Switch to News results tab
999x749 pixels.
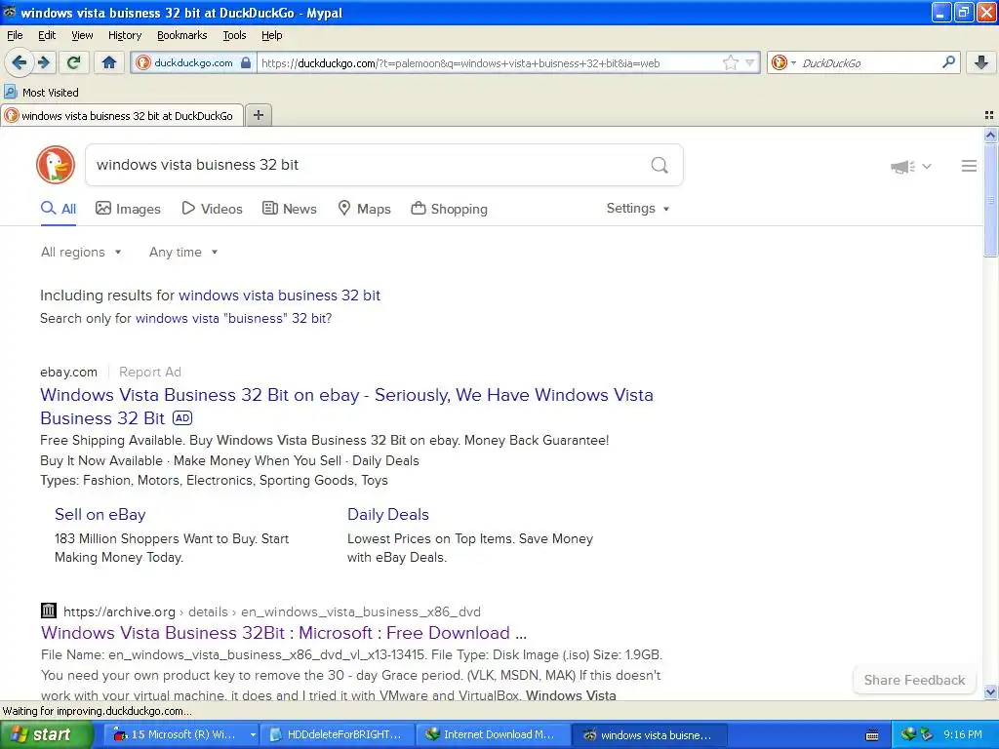(290, 209)
